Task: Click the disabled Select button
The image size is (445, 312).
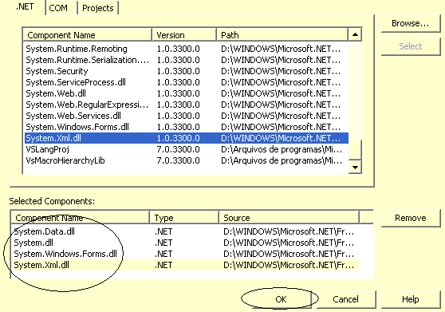Action: 410,46
